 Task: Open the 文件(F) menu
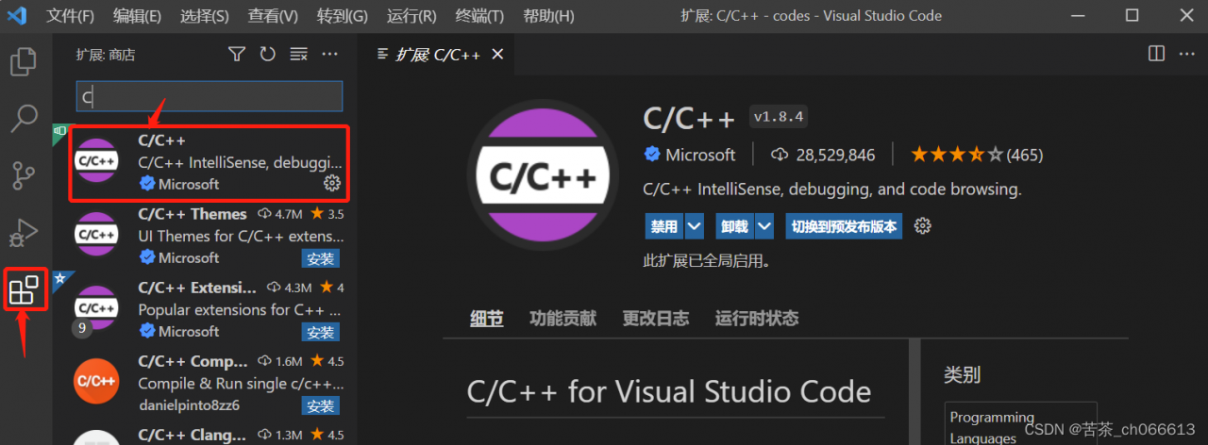71,16
